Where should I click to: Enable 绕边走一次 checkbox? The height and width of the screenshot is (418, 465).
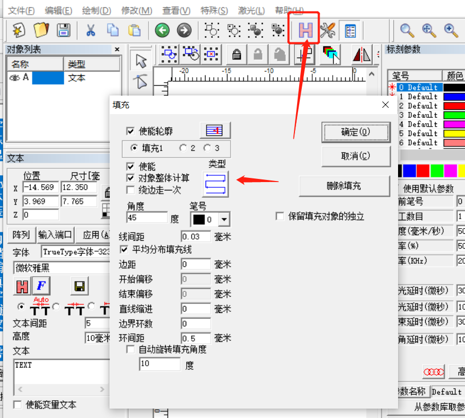coord(130,189)
